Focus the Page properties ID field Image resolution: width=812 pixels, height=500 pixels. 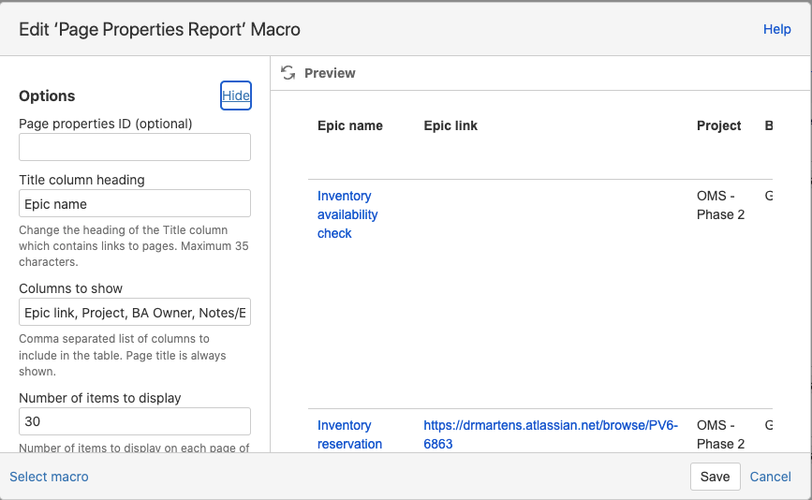(135, 147)
